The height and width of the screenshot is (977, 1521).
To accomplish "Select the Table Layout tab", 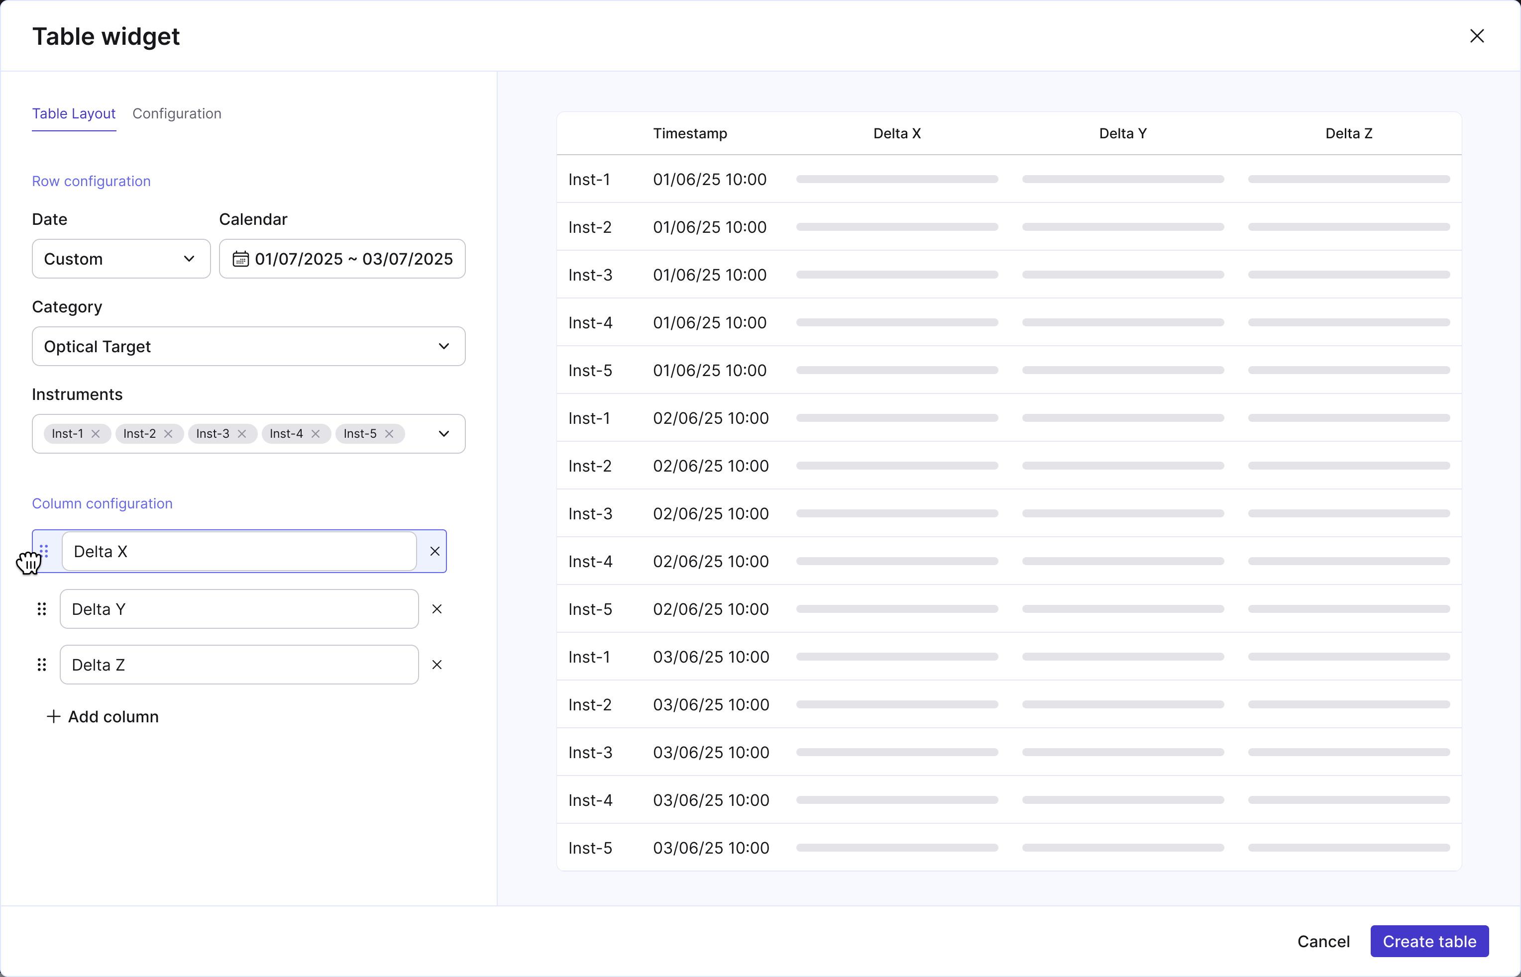I will click(74, 113).
